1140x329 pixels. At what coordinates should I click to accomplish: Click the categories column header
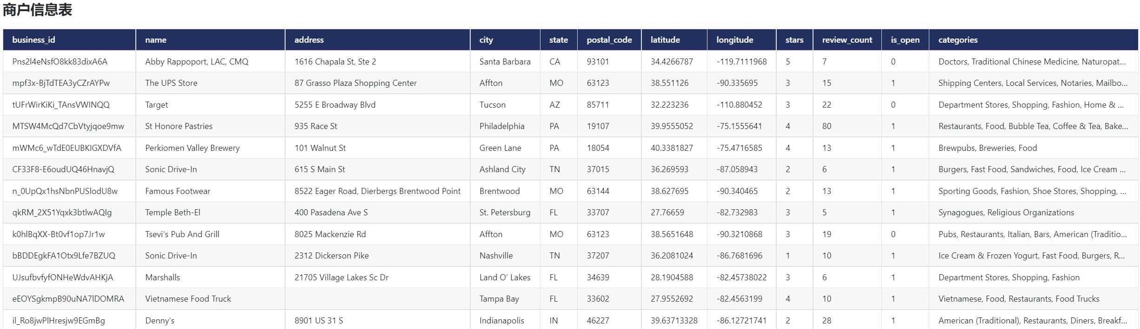(x=958, y=40)
